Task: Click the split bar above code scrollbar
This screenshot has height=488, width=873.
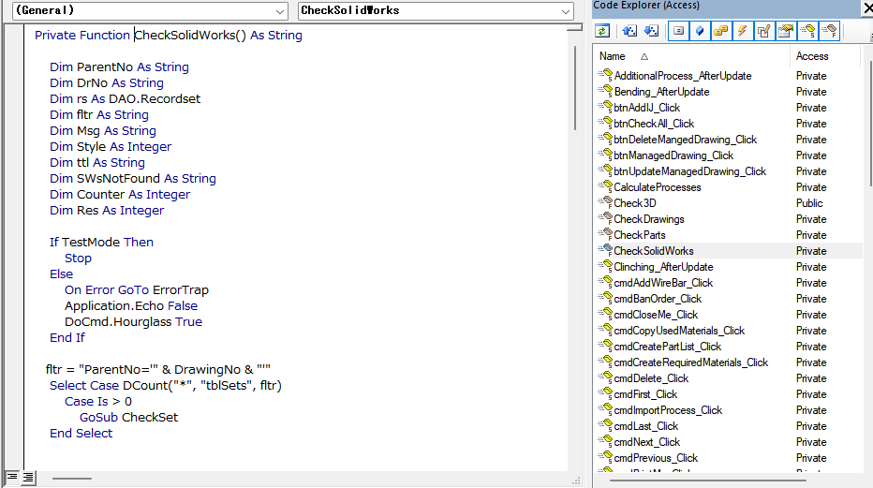Action: (574, 28)
